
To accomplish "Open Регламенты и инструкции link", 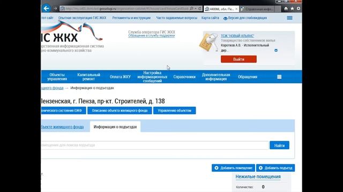I will point(131,18).
